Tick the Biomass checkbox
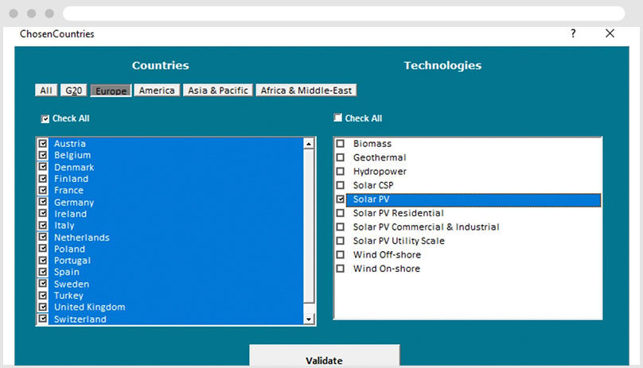This screenshot has width=643, height=368. [341, 144]
